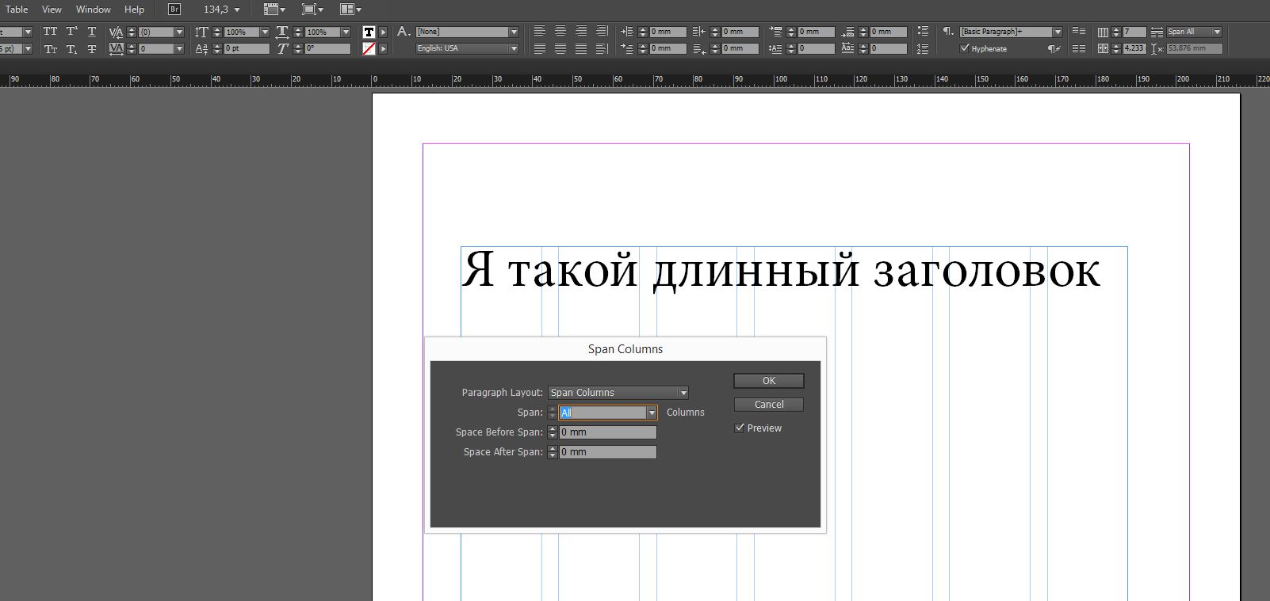Click Cancel in Span Columns dialog
This screenshot has width=1270, height=601.
[769, 405]
